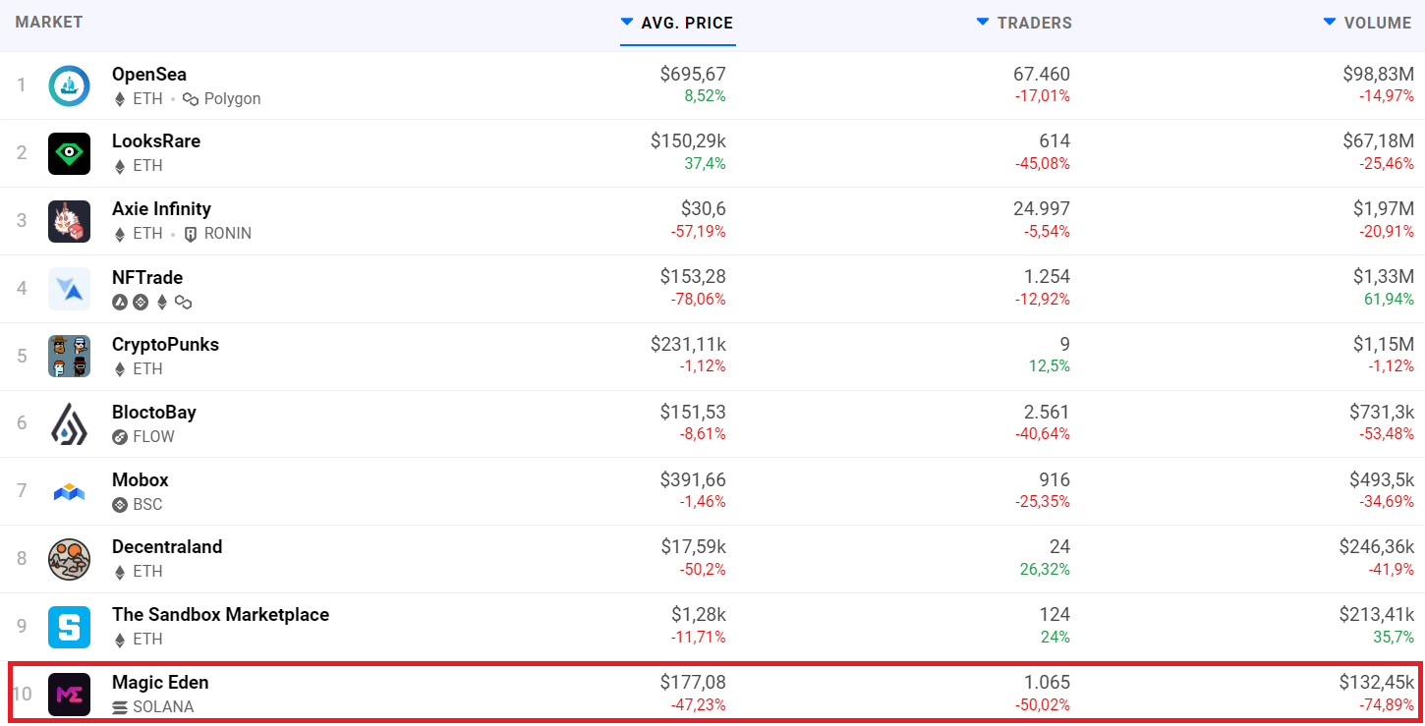Open the BloctoBay name link
1425x726 pixels.
(x=154, y=413)
